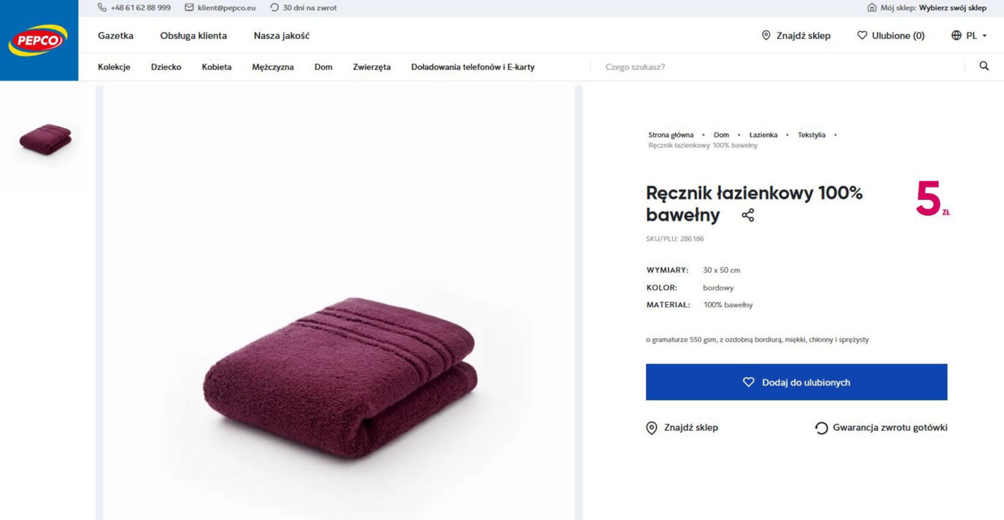Click phone number +48 61 62 88 999

click(134, 8)
